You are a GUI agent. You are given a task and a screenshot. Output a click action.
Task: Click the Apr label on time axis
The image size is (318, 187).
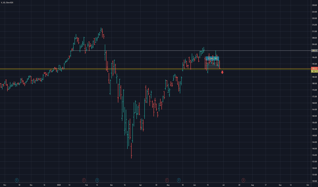click(x=140, y=185)
